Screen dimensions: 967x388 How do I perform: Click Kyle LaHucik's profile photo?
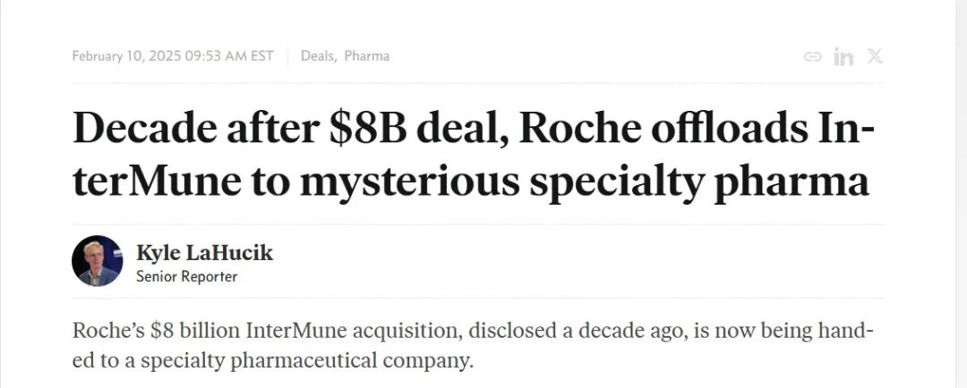(x=97, y=261)
